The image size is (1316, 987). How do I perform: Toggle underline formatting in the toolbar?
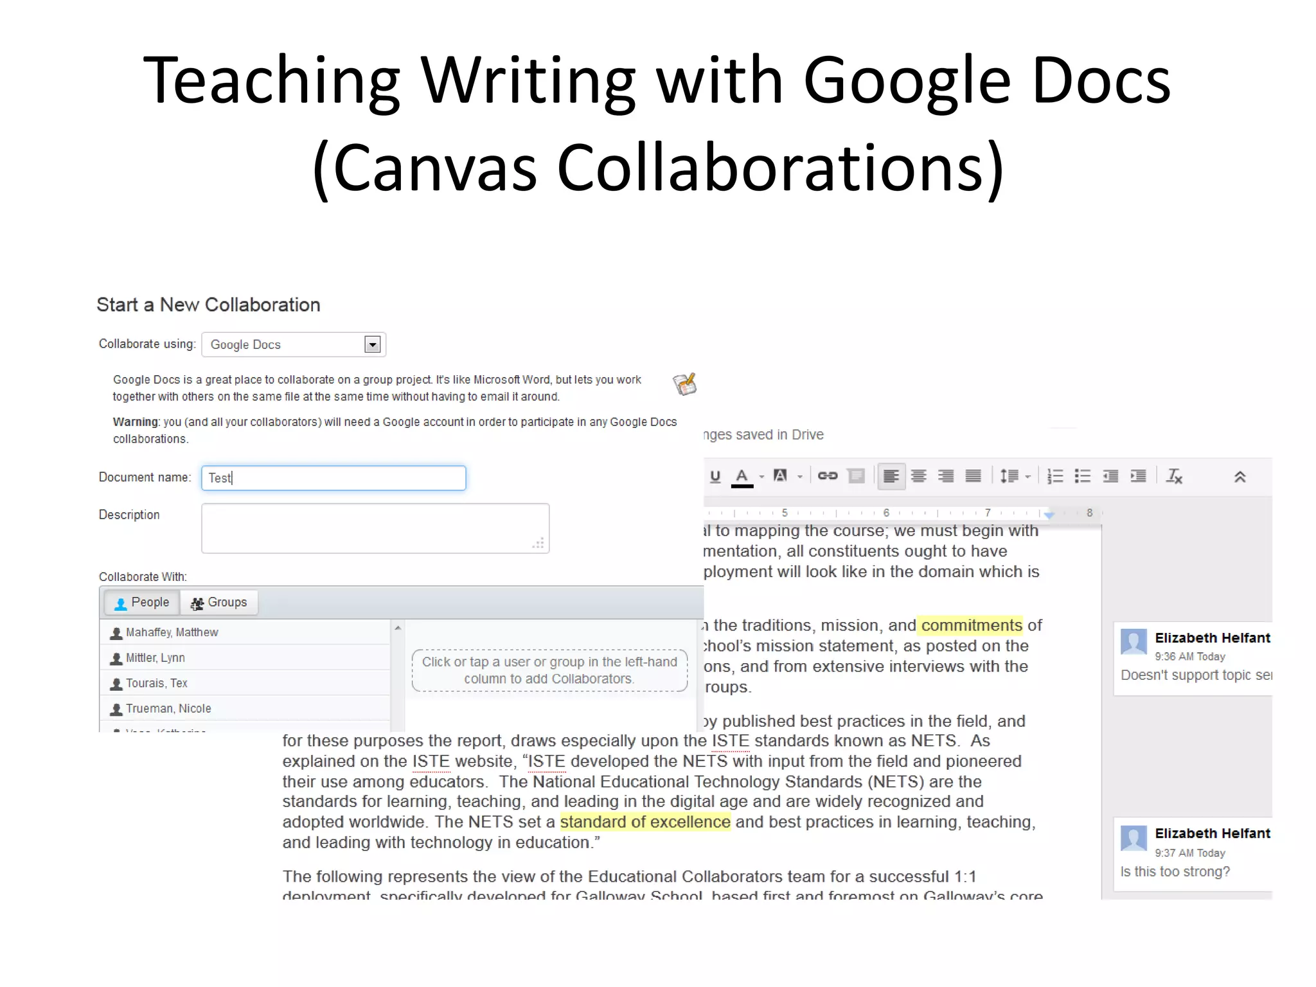click(715, 476)
